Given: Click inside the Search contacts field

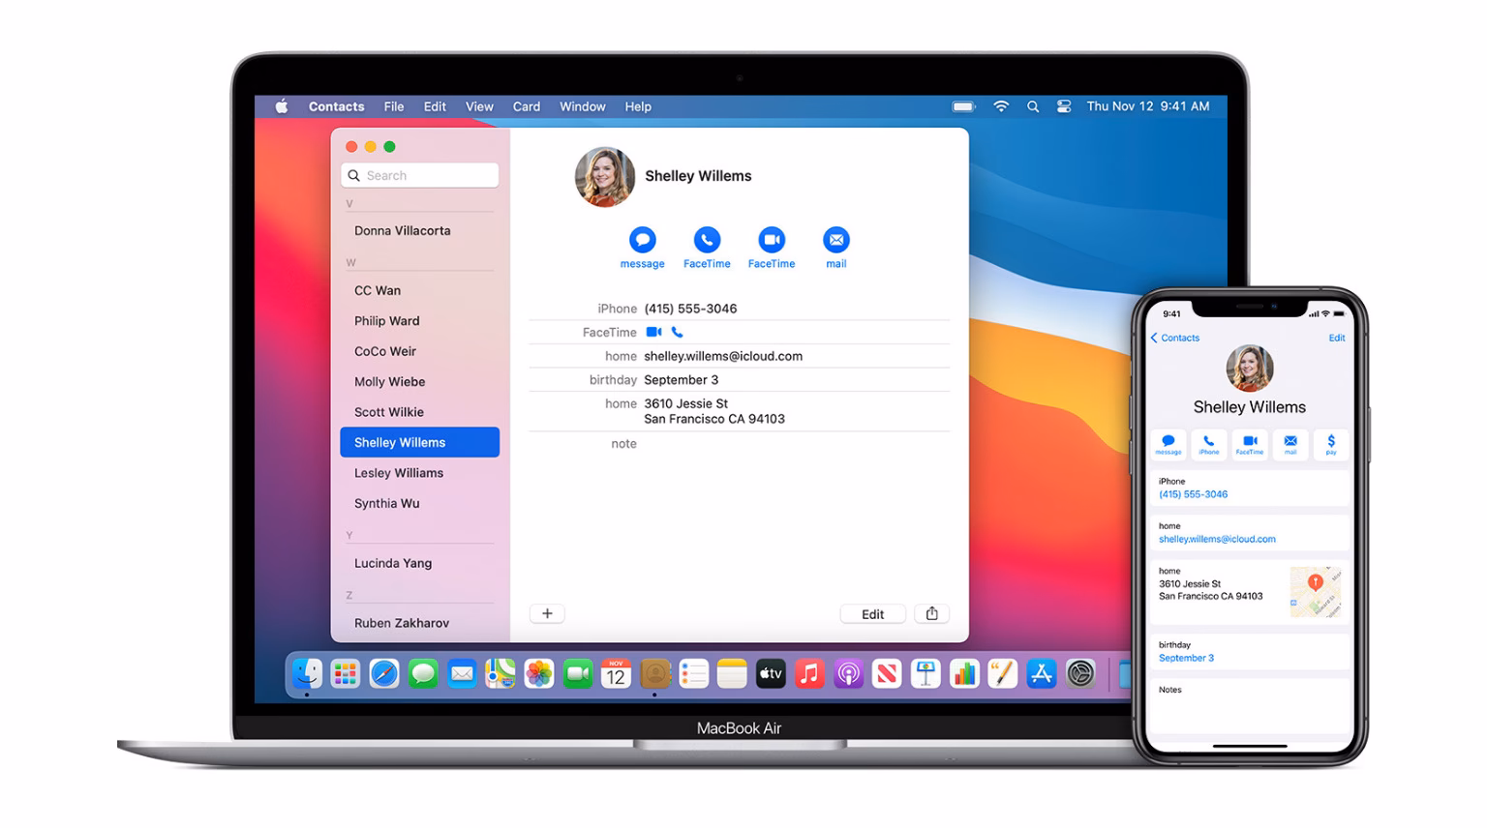Looking at the screenshot, I should [420, 175].
